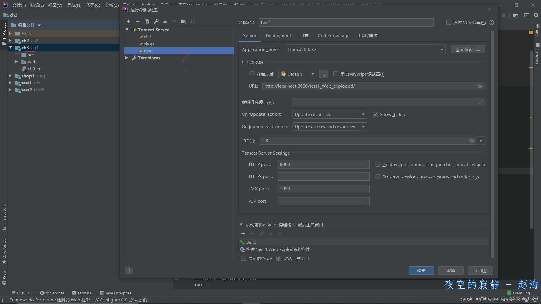Expand the VM options field
This screenshot has width=541, height=304.
(x=481, y=102)
